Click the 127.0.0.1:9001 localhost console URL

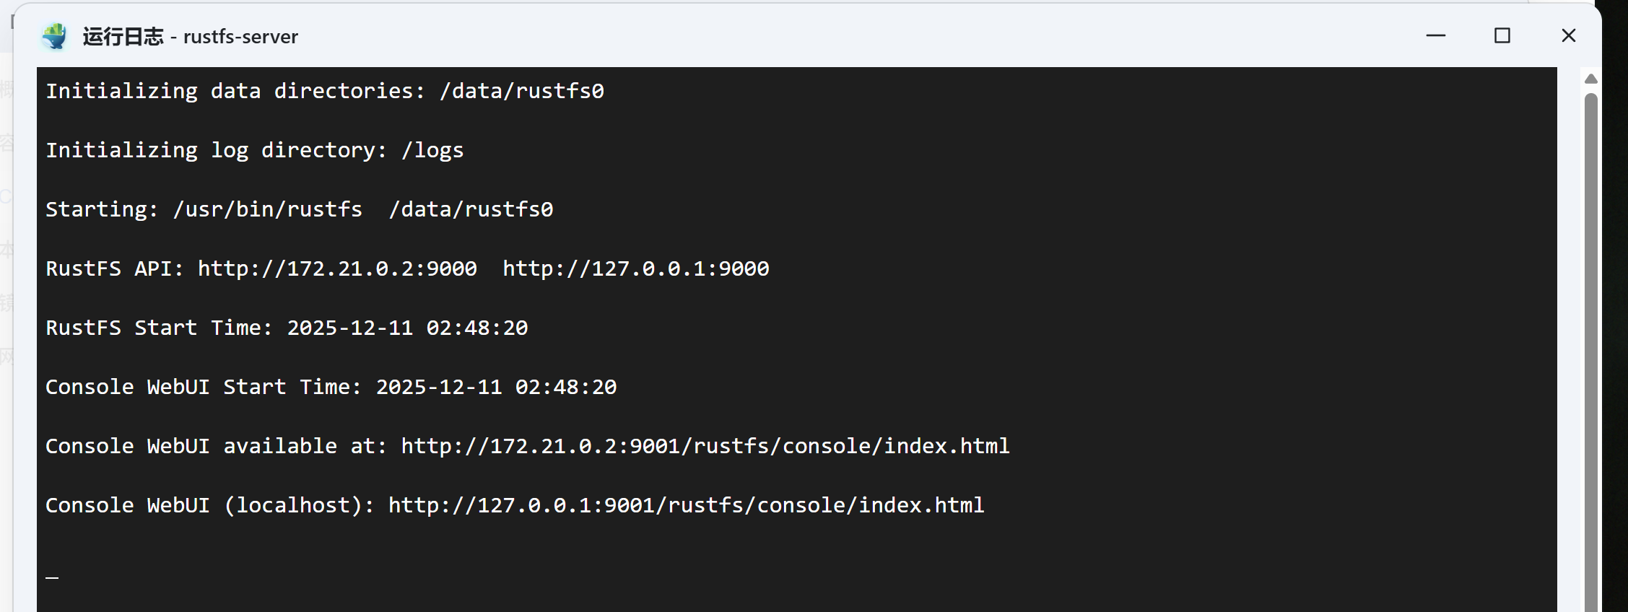click(686, 505)
